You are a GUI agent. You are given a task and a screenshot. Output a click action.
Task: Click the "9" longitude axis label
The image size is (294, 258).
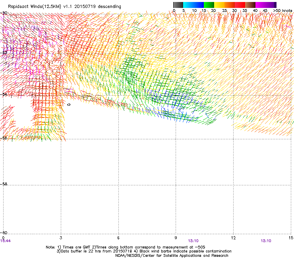[176, 238]
